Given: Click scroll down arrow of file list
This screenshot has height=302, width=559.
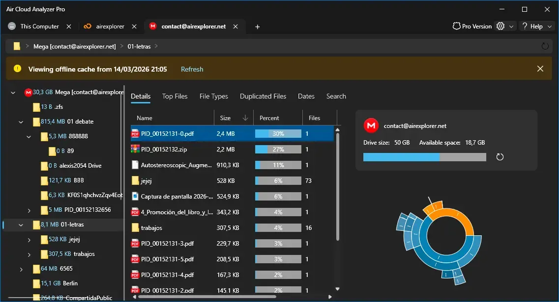Looking at the screenshot, I should tap(337, 289).
